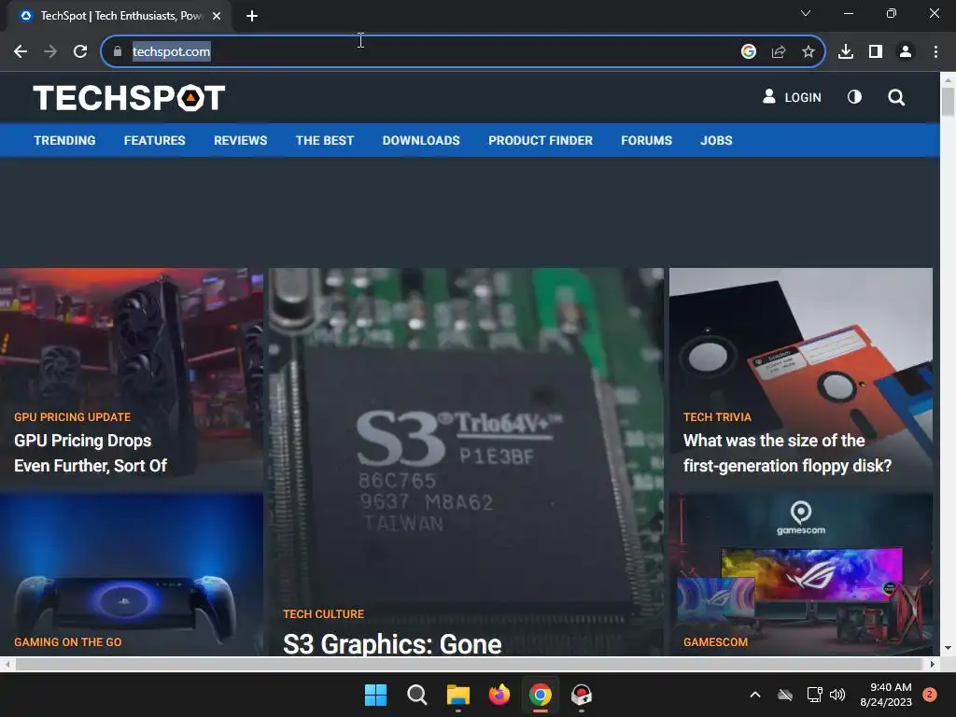Screen dimensions: 956x717
Task: Click the browser forward arrow
Action: pyautogui.click(x=50, y=52)
